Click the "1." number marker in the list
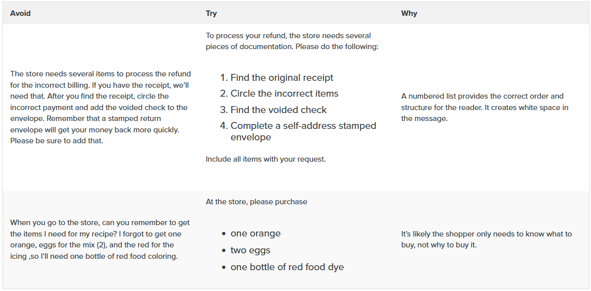 tap(224, 78)
